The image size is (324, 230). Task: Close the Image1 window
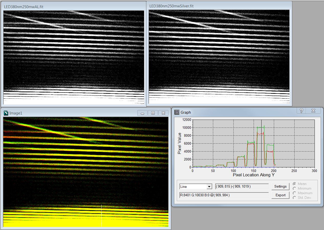click(x=163, y=113)
